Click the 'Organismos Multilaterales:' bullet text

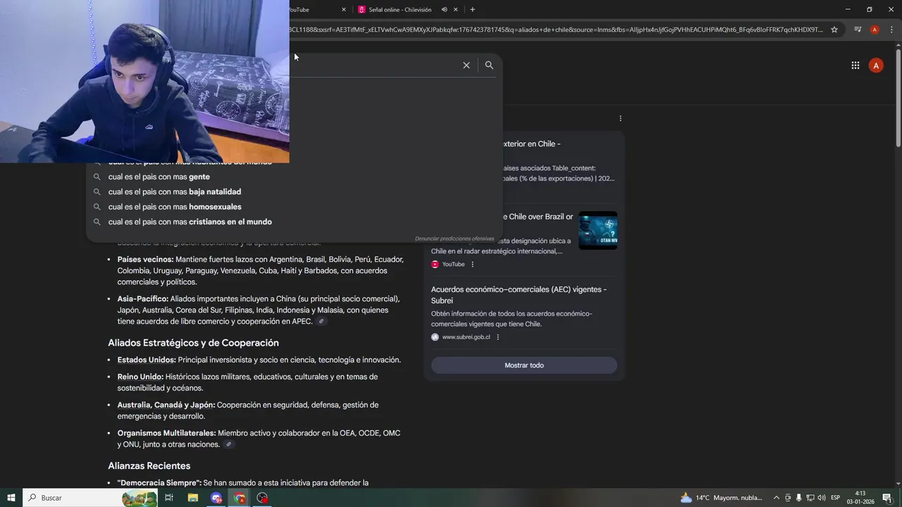click(166, 433)
